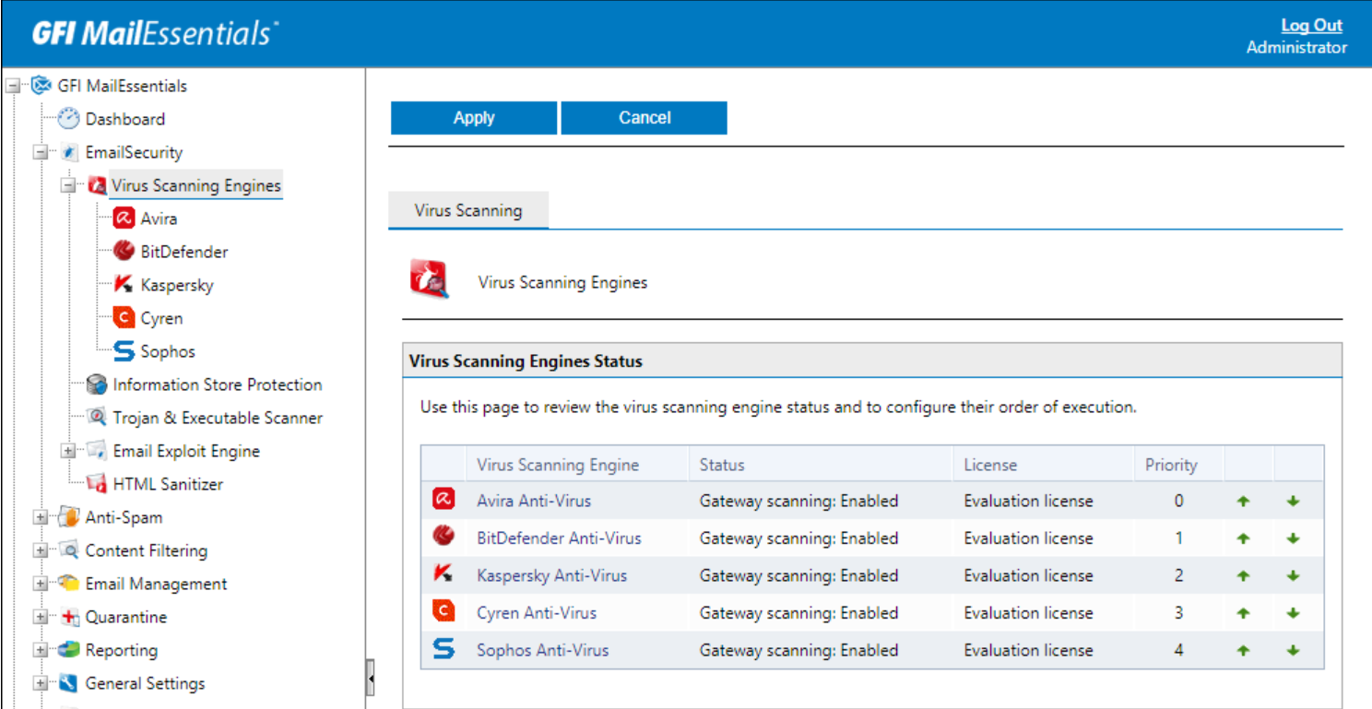
Task: Select the Virus Scanning tab
Action: point(468,210)
